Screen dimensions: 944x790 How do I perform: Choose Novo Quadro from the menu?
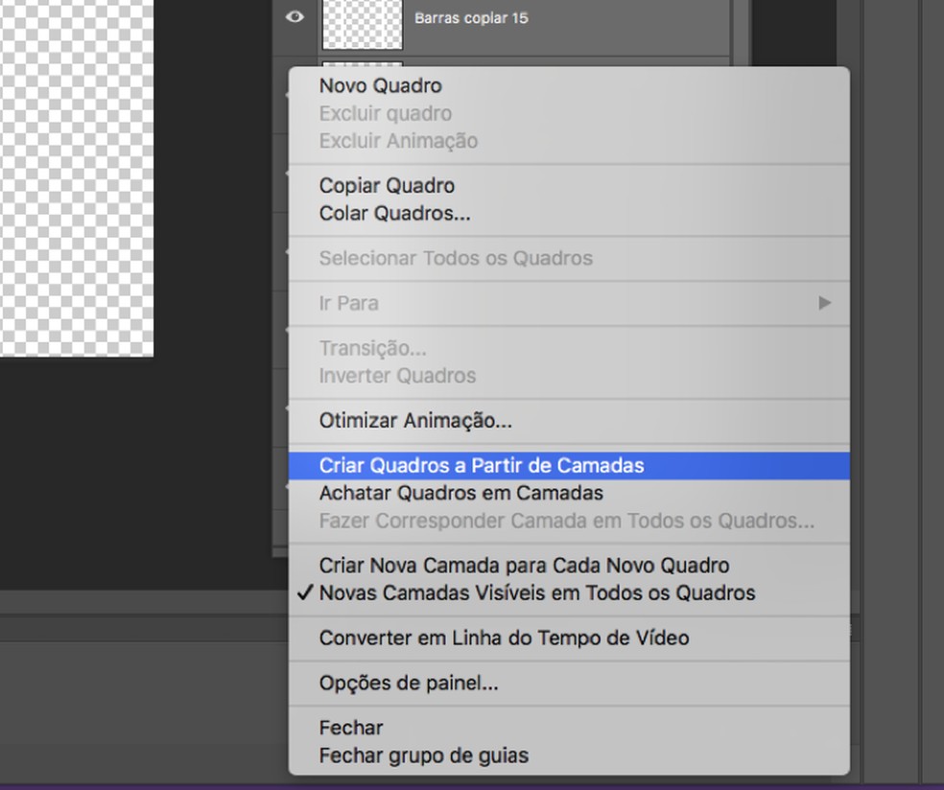click(569, 85)
